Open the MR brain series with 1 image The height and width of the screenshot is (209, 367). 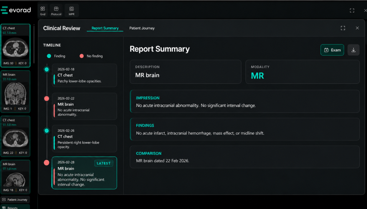pyautogui.click(x=15, y=92)
